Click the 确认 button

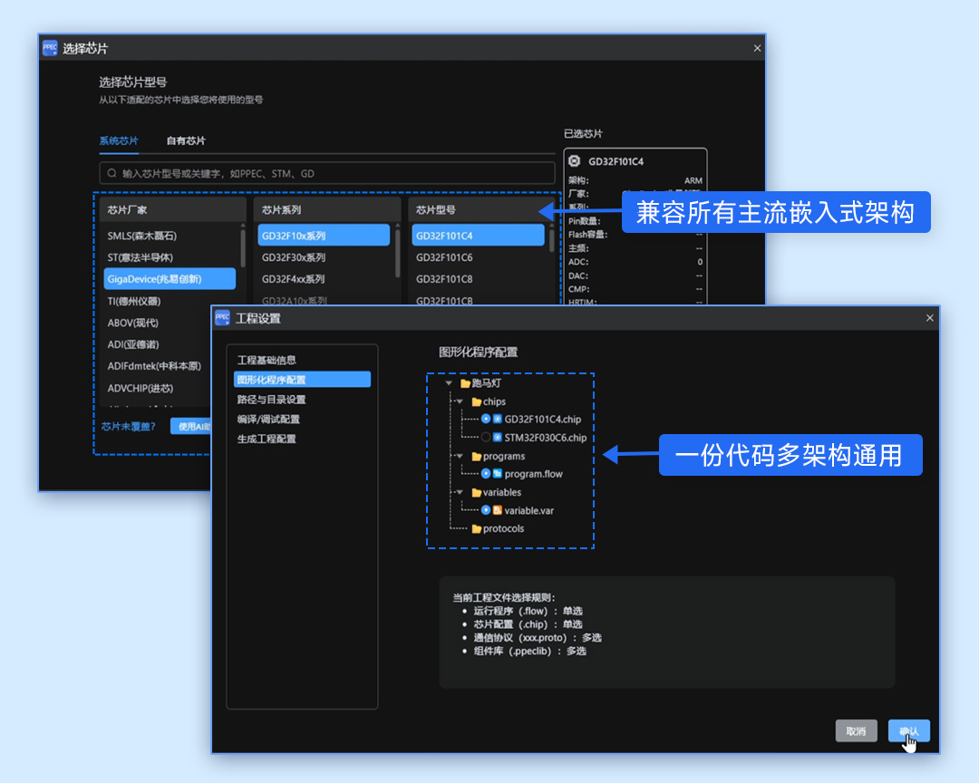click(908, 730)
